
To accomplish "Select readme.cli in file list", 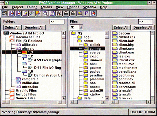I will [x=127, y=83].
